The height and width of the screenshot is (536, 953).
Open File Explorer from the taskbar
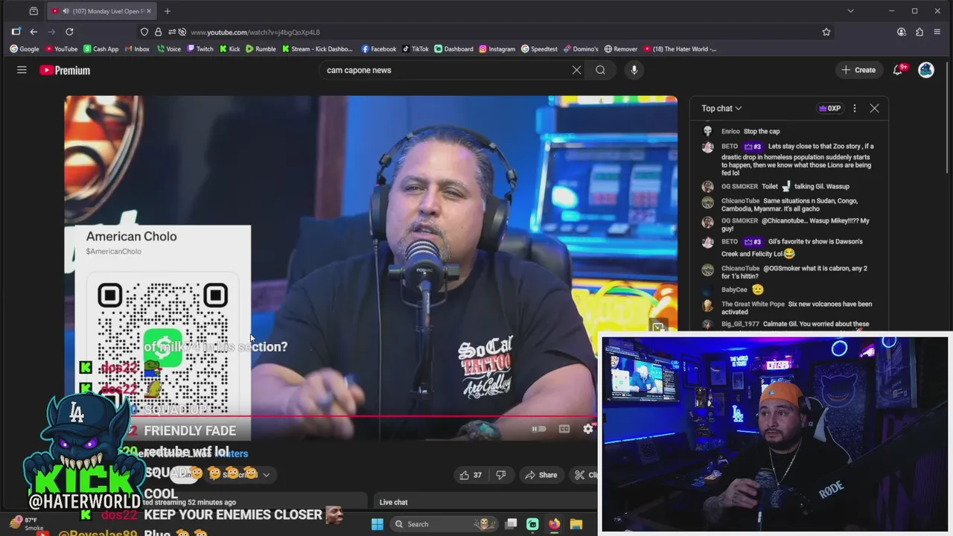tap(576, 524)
